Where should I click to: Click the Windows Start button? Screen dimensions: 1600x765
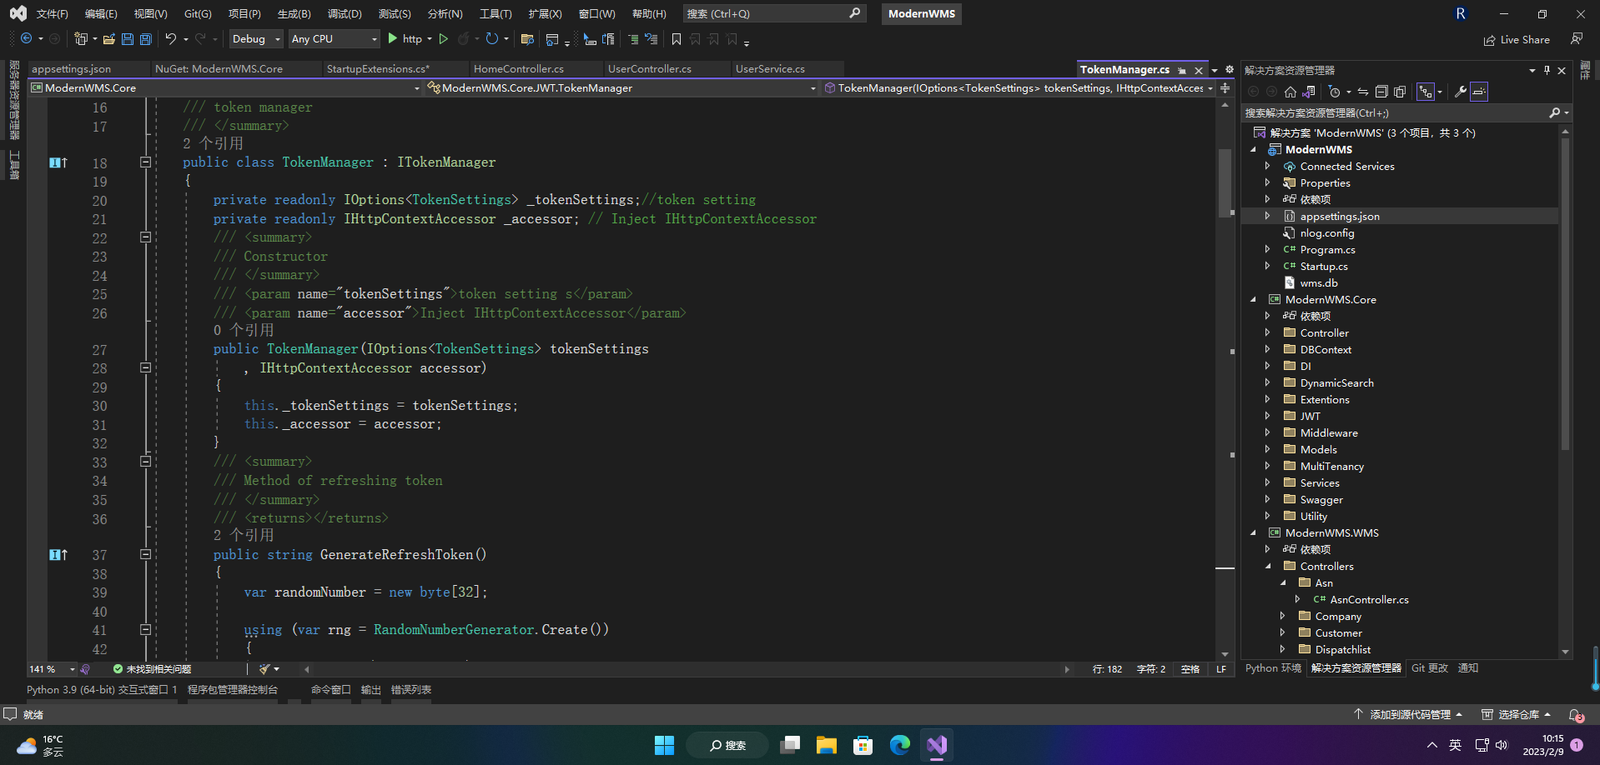pos(664,745)
